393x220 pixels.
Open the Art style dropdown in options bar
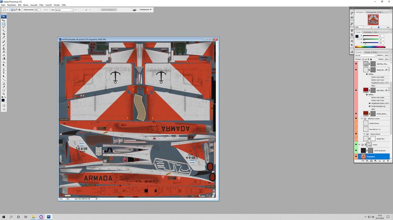click(64, 10)
